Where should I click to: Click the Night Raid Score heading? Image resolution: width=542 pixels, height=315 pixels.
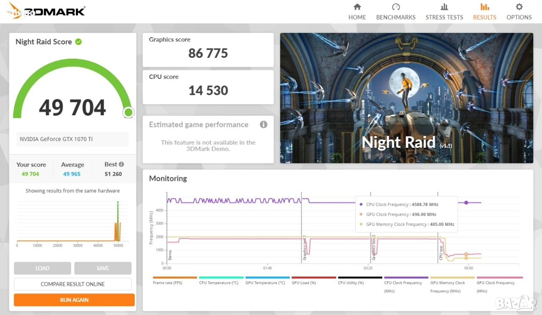[x=44, y=42]
